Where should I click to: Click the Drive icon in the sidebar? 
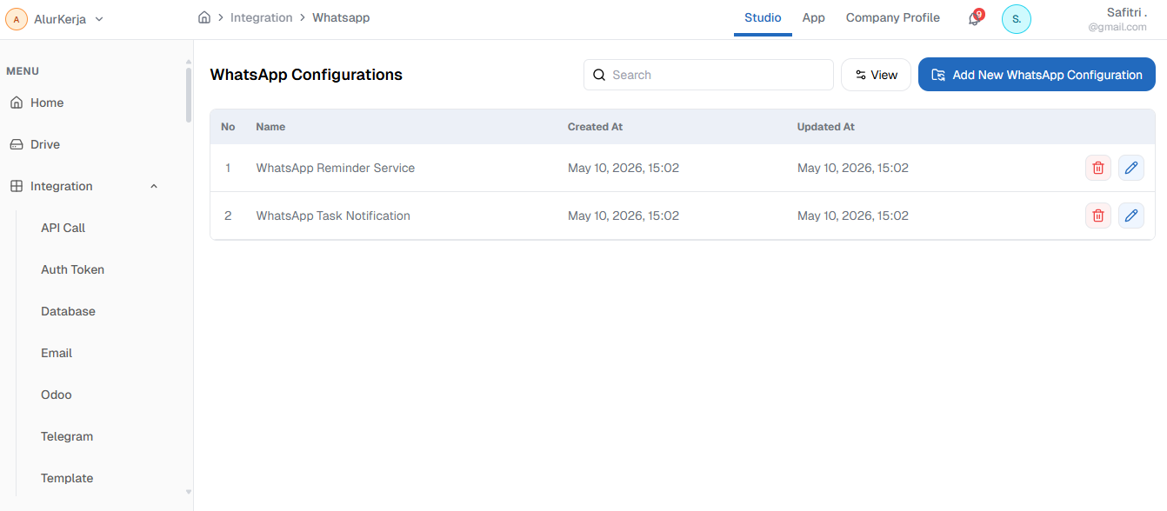(x=17, y=144)
